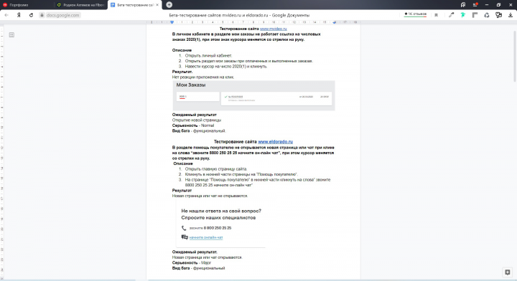Click the first Описание heading
The image size is (517, 281).
[x=182, y=50]
